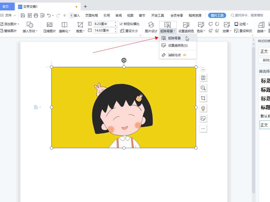Open Print Preview icon
The height and width of the screenshot is (202, 270).
(x=42, y=15)
